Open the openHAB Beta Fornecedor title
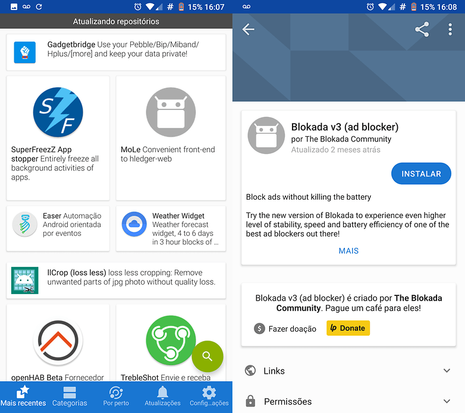 click(58, 377)
